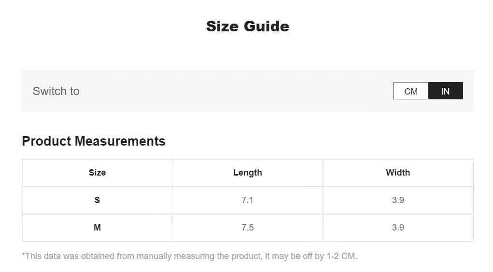Screen dimensions: 493x272
Task: Select the IN unit option
Action: (445, 91)
